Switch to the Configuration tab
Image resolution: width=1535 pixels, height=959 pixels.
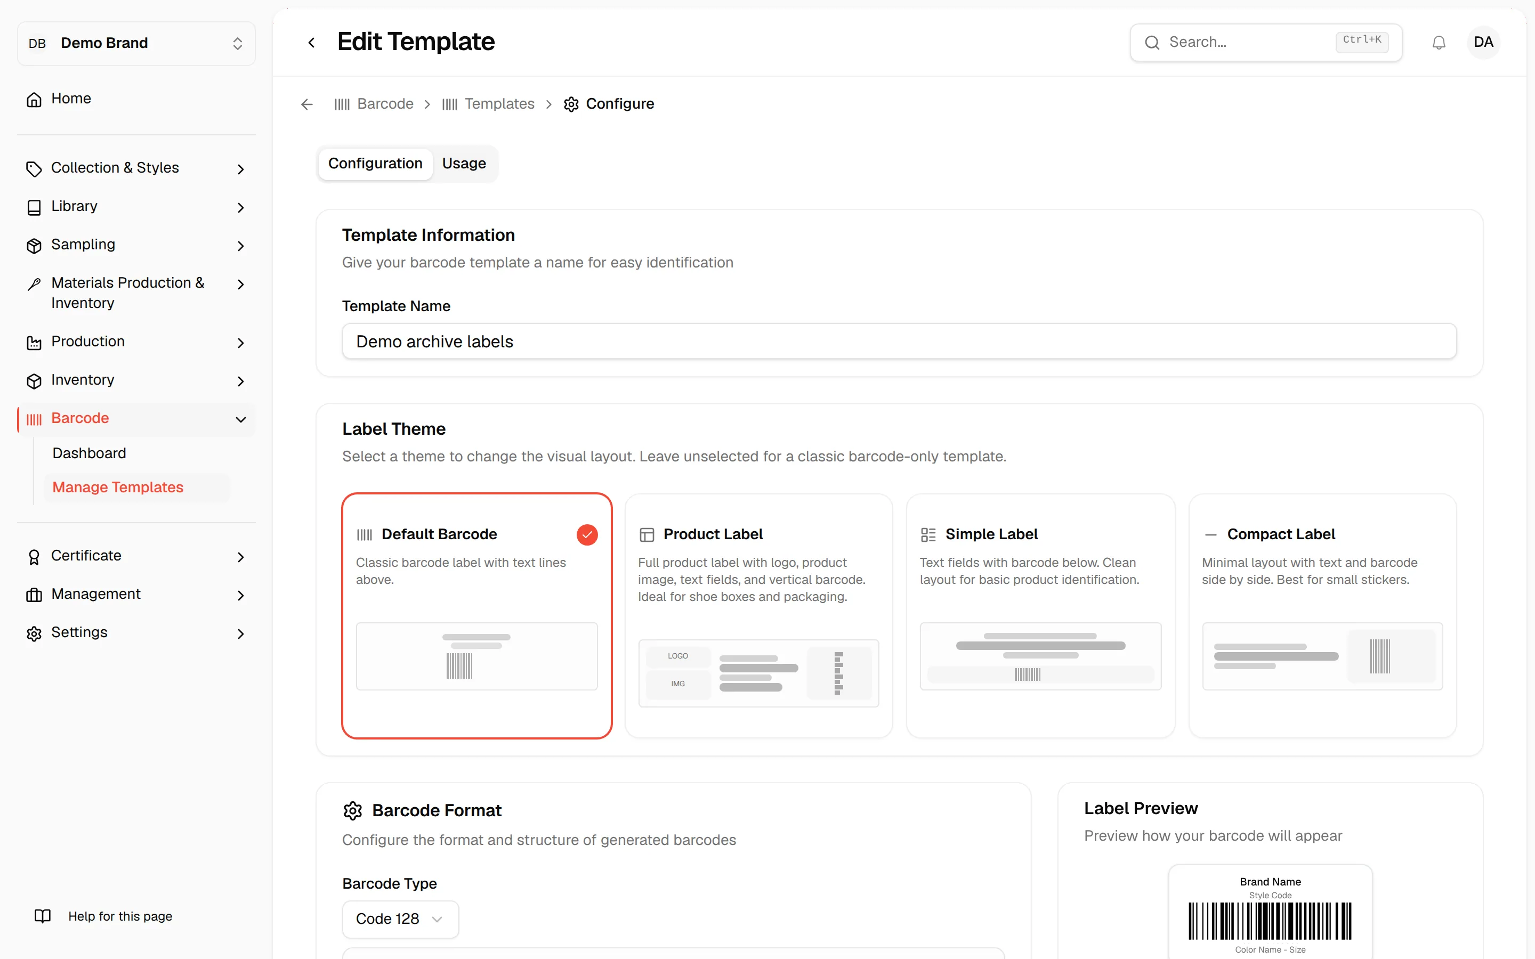[x=375, y=164]
